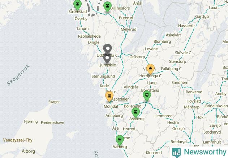Screen dimensions: 228x158
Task: Click the Stenungsund town label
Action: [103, 76]
